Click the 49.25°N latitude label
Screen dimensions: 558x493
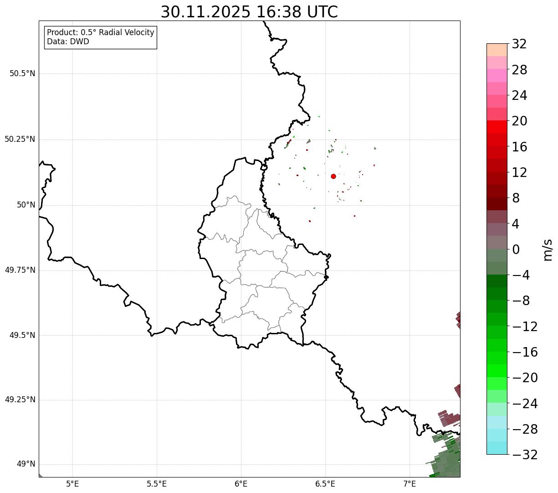coord(20,400)
